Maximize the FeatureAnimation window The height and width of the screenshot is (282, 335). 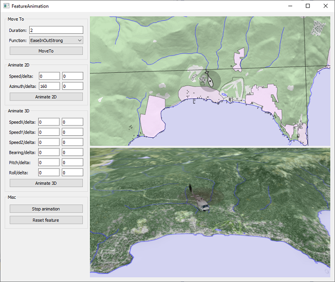(x=308, y=6)
